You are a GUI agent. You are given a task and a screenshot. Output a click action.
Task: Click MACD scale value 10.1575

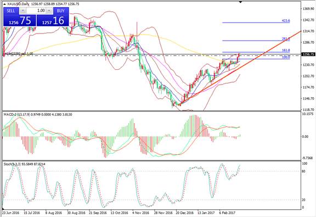(308, 114)
